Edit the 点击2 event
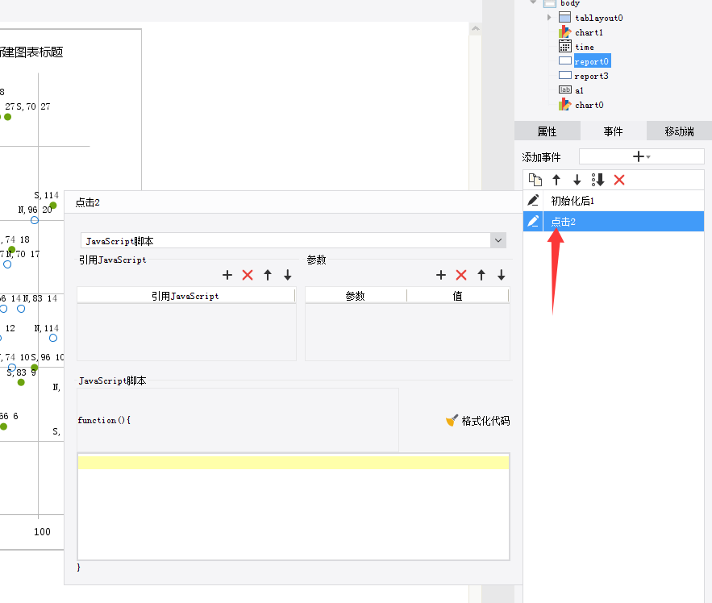This screenshot has width=712, height=603. tap(533, 221)
